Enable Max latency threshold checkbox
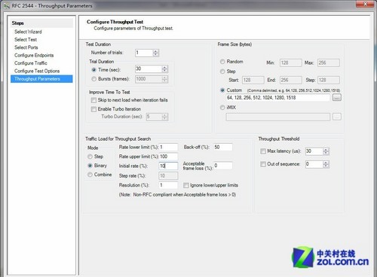The width and height of the screenshot is (377, 277). pyautogui.click(x=263, y=151)
